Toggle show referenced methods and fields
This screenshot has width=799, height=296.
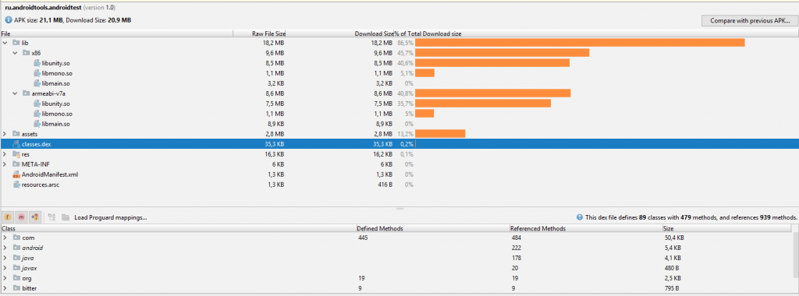point(34,217)
